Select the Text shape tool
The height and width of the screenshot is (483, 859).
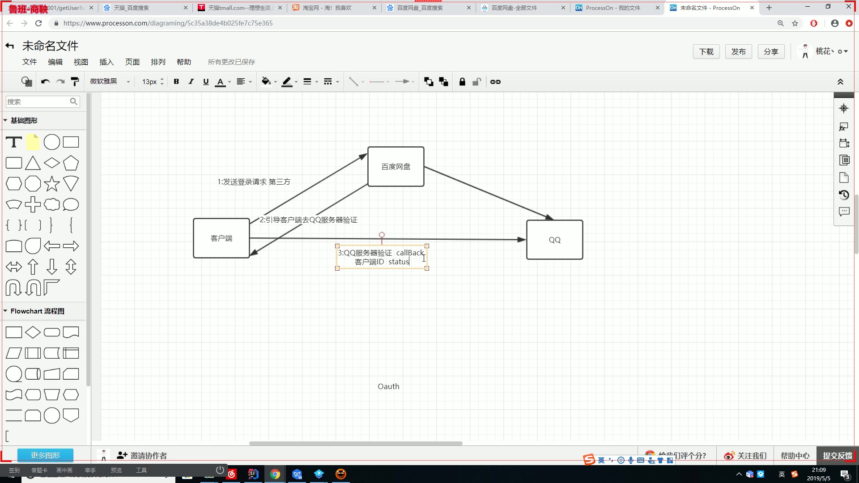point(14,142)
